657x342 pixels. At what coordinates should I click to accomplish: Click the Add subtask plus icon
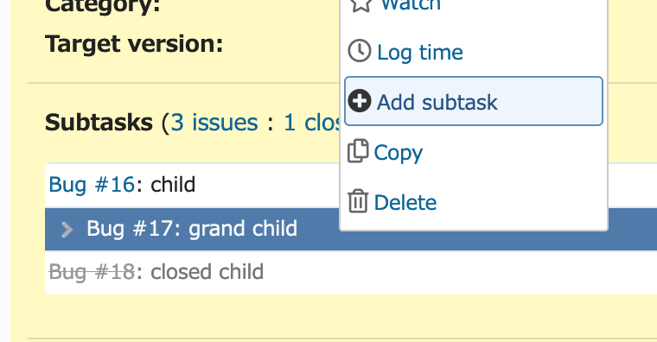(360, 101)
